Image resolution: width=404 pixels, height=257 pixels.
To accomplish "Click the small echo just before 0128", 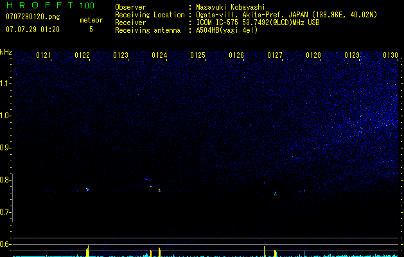I will pos(304,191).
